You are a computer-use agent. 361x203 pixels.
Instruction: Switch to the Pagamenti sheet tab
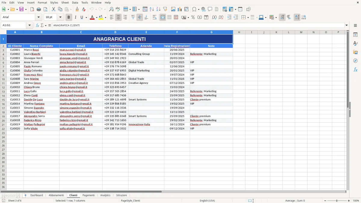pos(88,195)
